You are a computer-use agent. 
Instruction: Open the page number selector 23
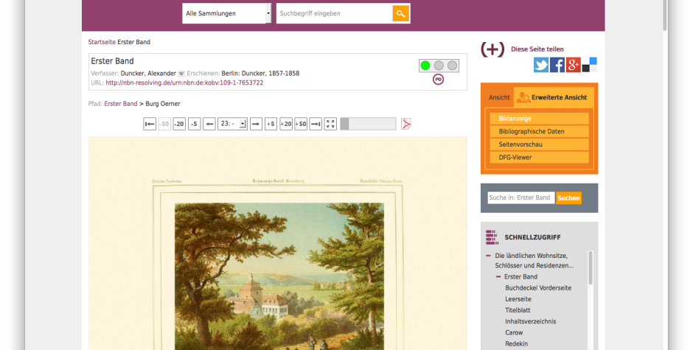click(232, 125)
